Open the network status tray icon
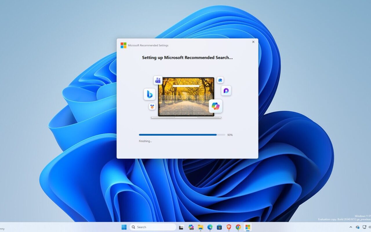Screen dimensions: 371x232 click(364, 227)
